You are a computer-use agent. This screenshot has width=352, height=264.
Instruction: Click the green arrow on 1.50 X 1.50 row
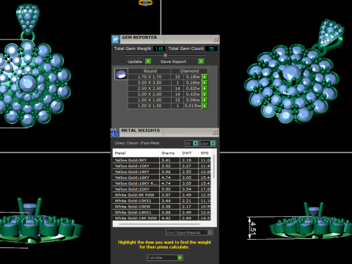(x=205, y=106)
